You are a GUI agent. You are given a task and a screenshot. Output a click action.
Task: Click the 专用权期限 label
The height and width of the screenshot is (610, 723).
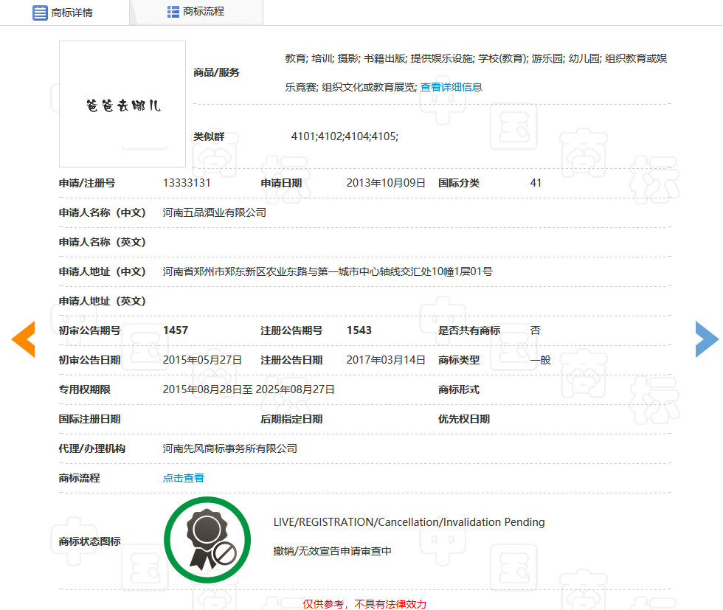[84, 389]
